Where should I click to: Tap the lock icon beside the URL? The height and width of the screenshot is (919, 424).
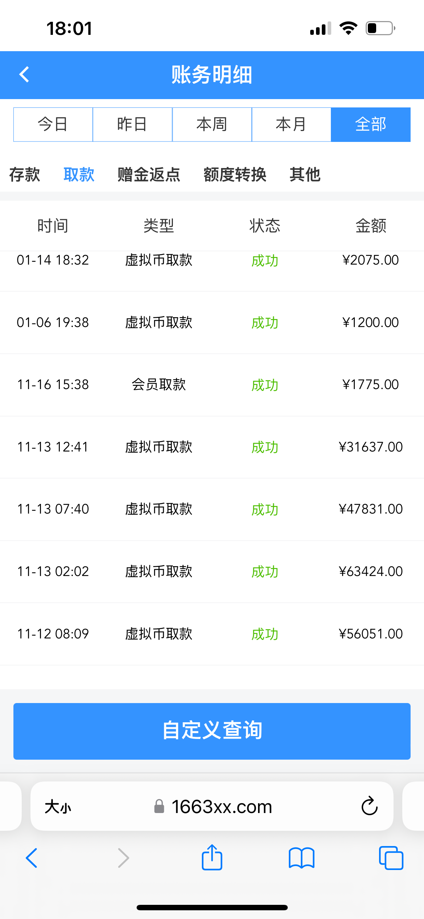click(159, 806)
